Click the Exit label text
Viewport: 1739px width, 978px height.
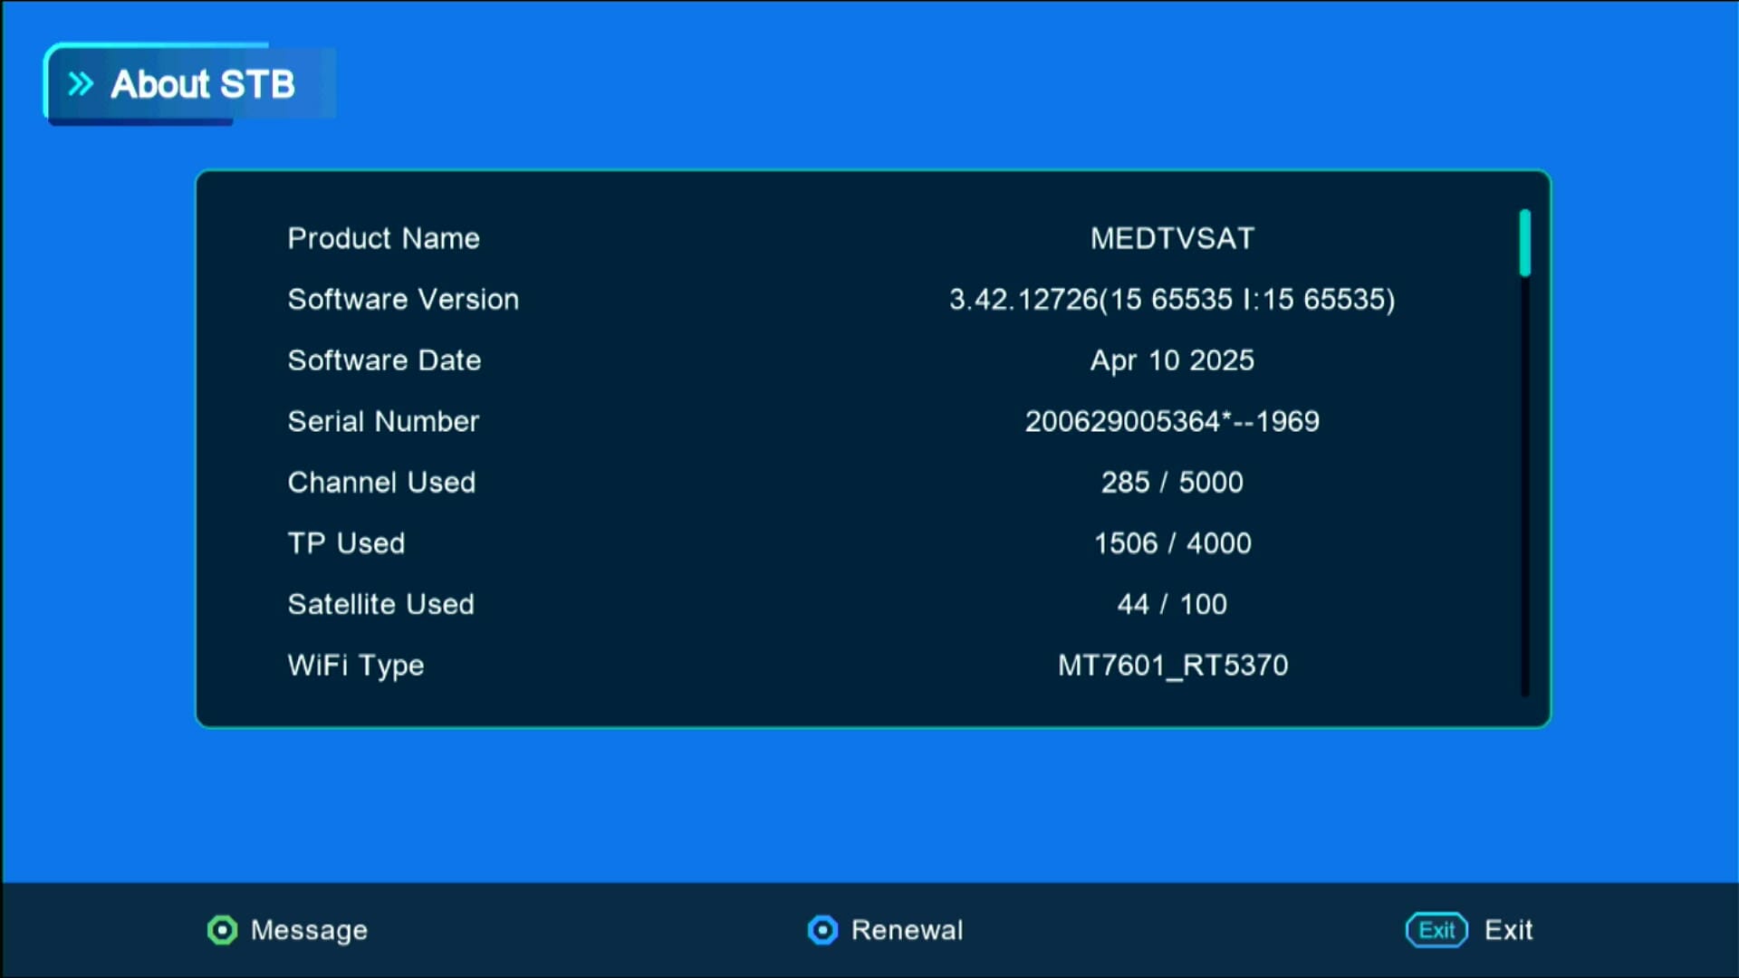[1509, 930]
